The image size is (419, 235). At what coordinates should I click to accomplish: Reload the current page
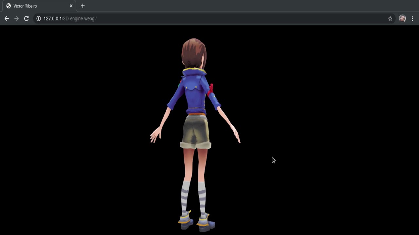coord(26,19)
